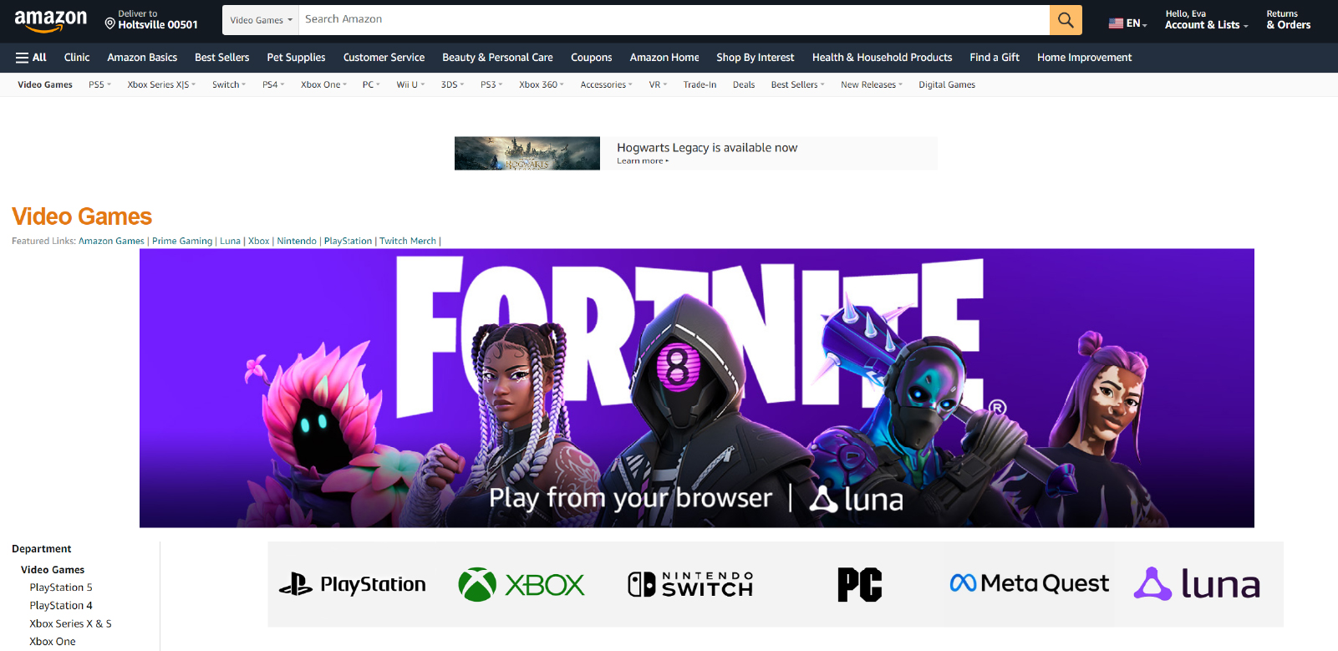Expand the PS4 submenu

click(273, 84)
